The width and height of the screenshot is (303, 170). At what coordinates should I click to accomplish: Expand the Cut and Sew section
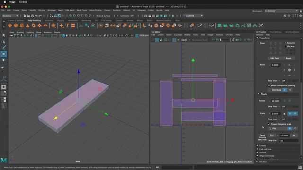click(257, 149)
